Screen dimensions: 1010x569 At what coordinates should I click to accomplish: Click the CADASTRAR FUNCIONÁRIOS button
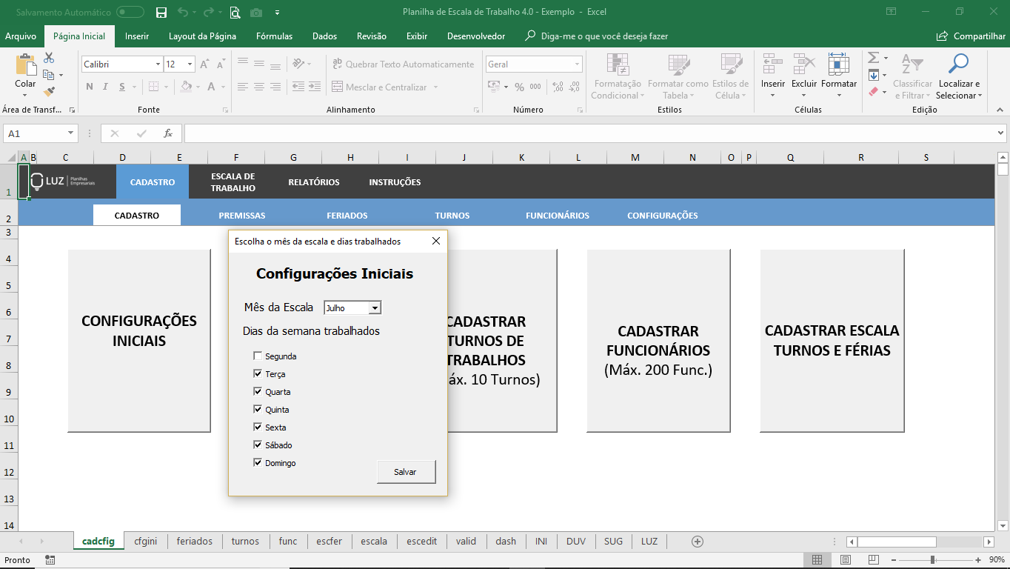[658, 340]
